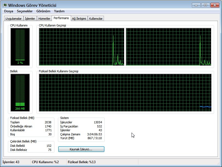Switch to the Uygulamalar tab

[14, 19]
